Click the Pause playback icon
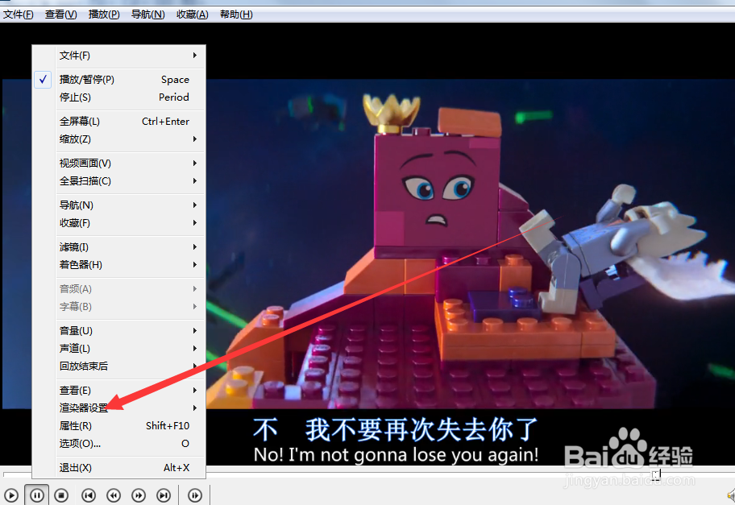The height and width of the screenshot is (505, 735). pos(36,495)
